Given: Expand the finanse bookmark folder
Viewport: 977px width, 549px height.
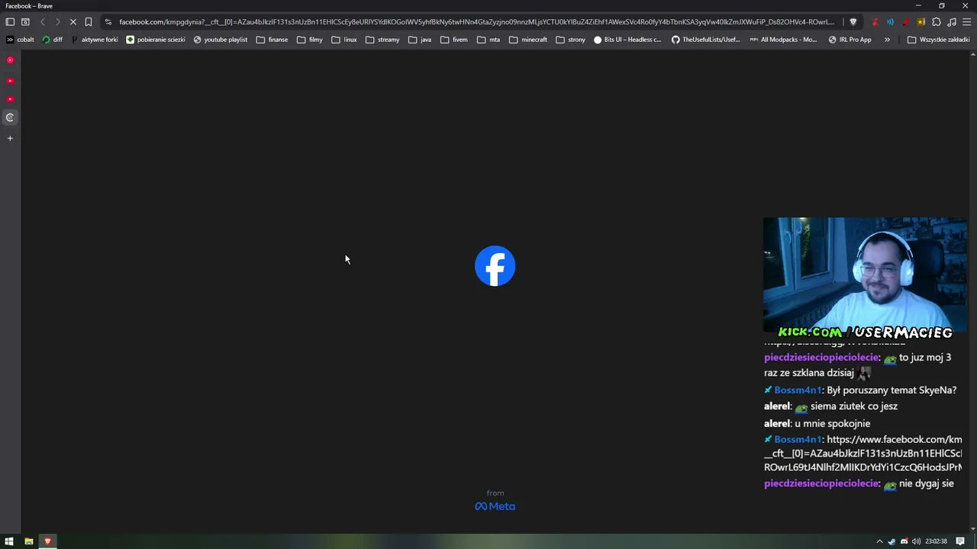Looking at the screenshot, I should (272, 40).
